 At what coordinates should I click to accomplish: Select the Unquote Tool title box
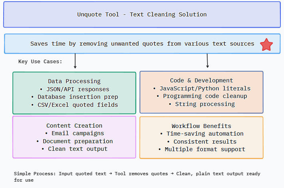pyautogui.click(x=142, y=14)
